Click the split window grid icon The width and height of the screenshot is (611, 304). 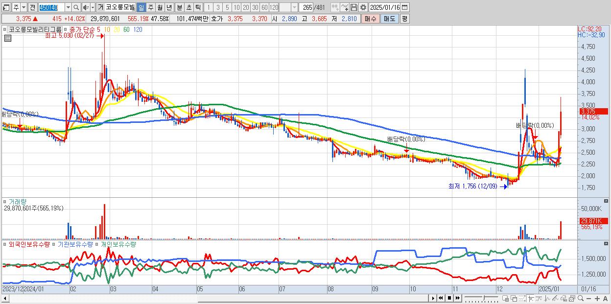pos(506,298)
